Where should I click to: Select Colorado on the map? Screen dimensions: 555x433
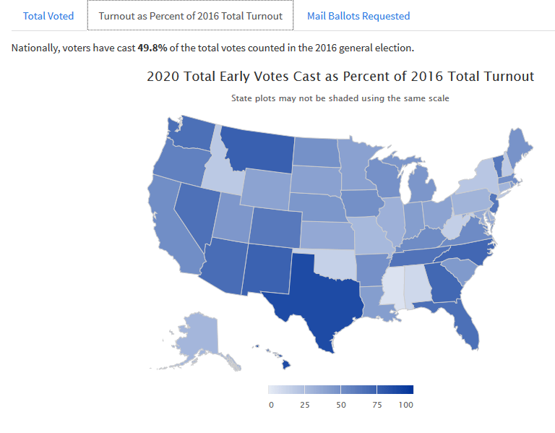[x=273, y=224]
